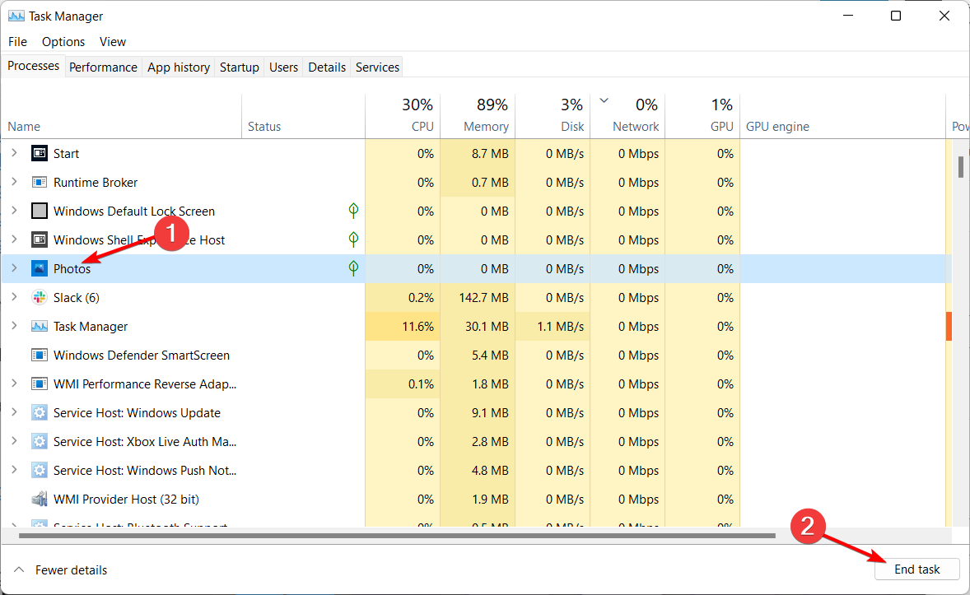Click the vertical scrollbar thumb
This screenshot has width=970, height=595.
(x=961, y=166)
